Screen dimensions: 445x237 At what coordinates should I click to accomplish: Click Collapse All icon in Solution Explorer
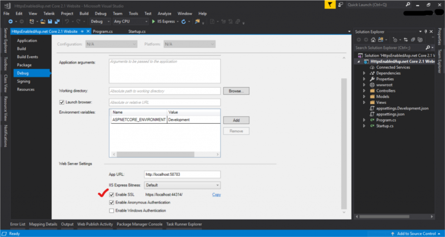[413, 39]
